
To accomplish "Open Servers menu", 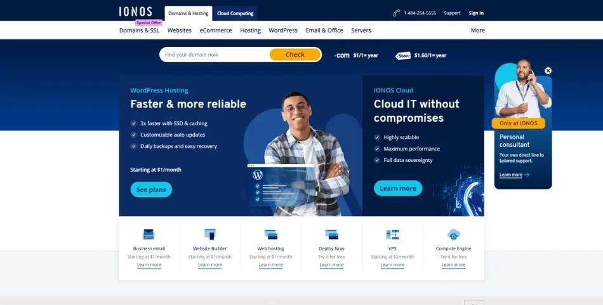I will [361, 30].
